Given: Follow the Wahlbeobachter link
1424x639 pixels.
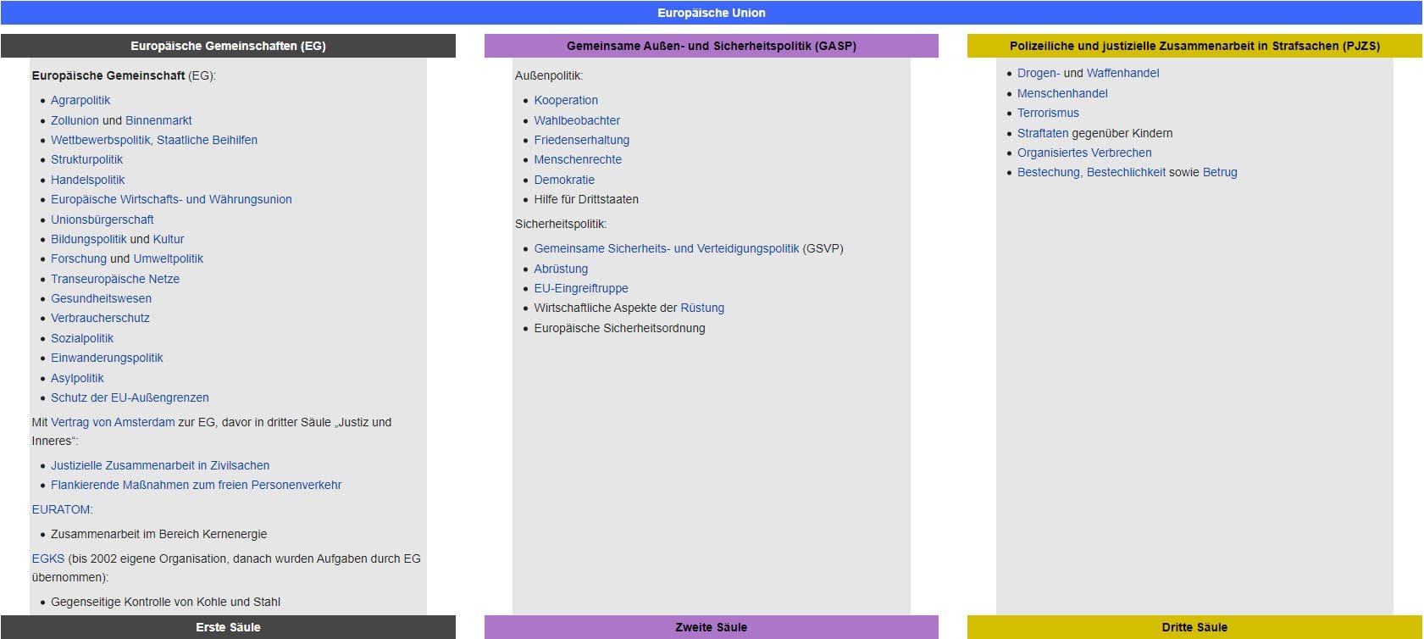Looking at the screenshot, I should (x=577, y=120).
